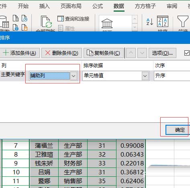Select cell with value 0.36812

(x=131, y=172)
